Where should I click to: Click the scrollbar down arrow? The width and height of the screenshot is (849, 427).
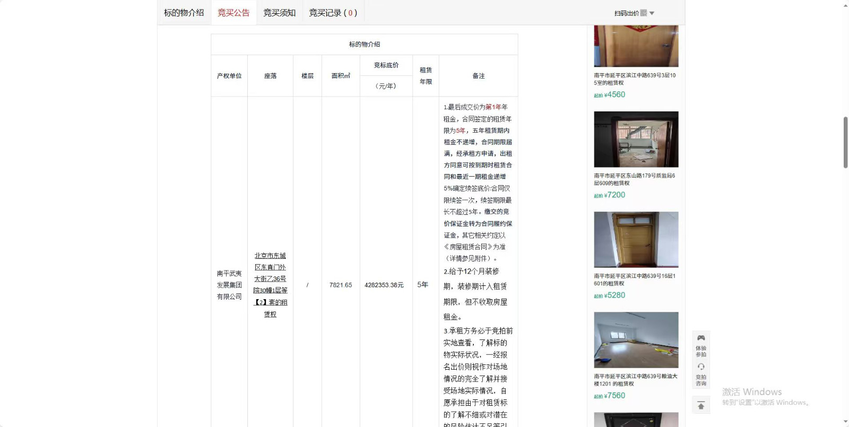[x=845, y=422]
